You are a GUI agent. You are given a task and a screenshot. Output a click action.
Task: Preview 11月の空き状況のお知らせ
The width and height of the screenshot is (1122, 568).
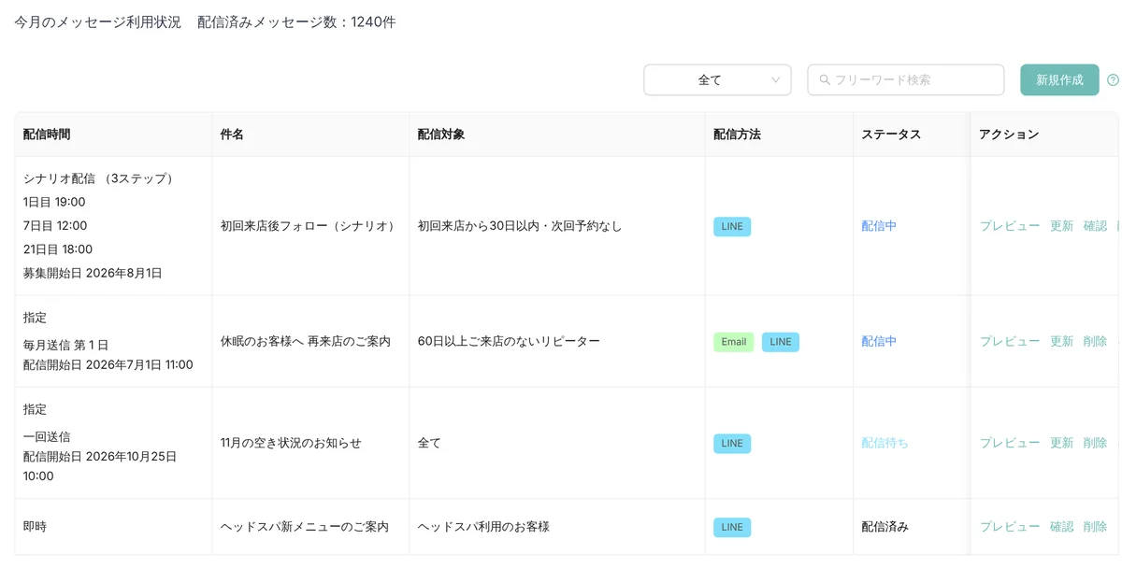coord(1010,443)
